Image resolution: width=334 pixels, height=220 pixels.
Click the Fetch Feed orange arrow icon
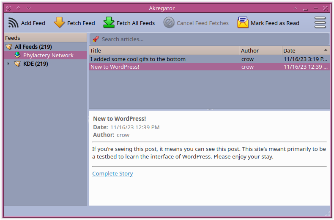click(59, 22)
